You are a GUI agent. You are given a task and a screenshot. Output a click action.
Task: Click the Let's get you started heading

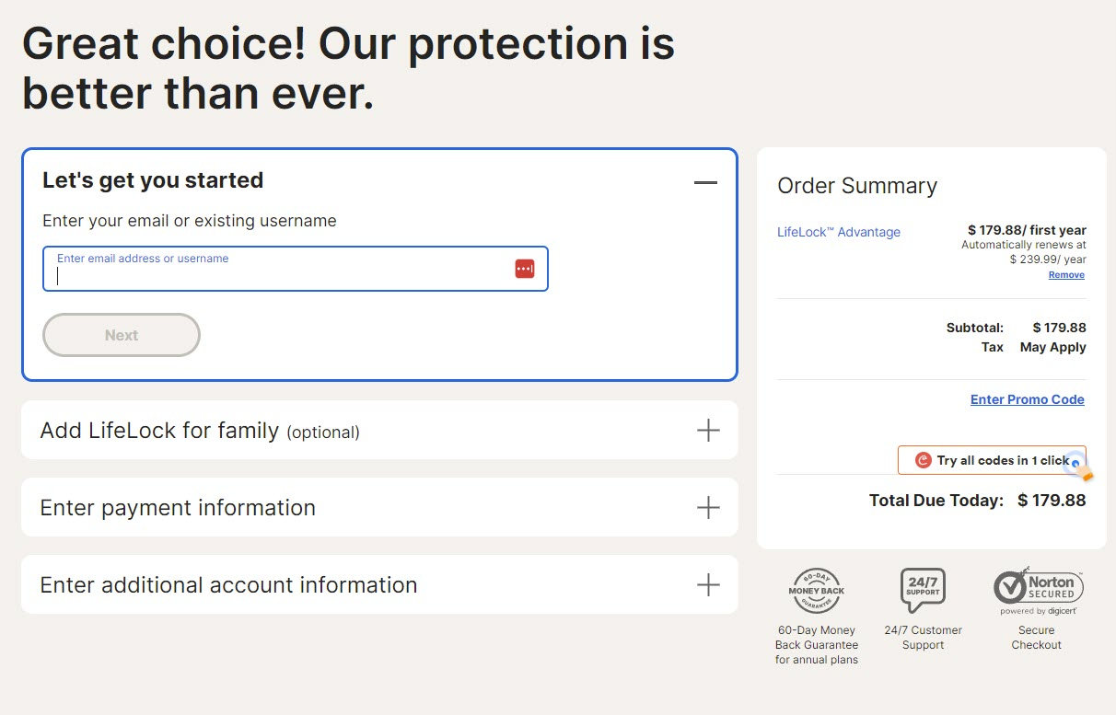pos(153,180)
